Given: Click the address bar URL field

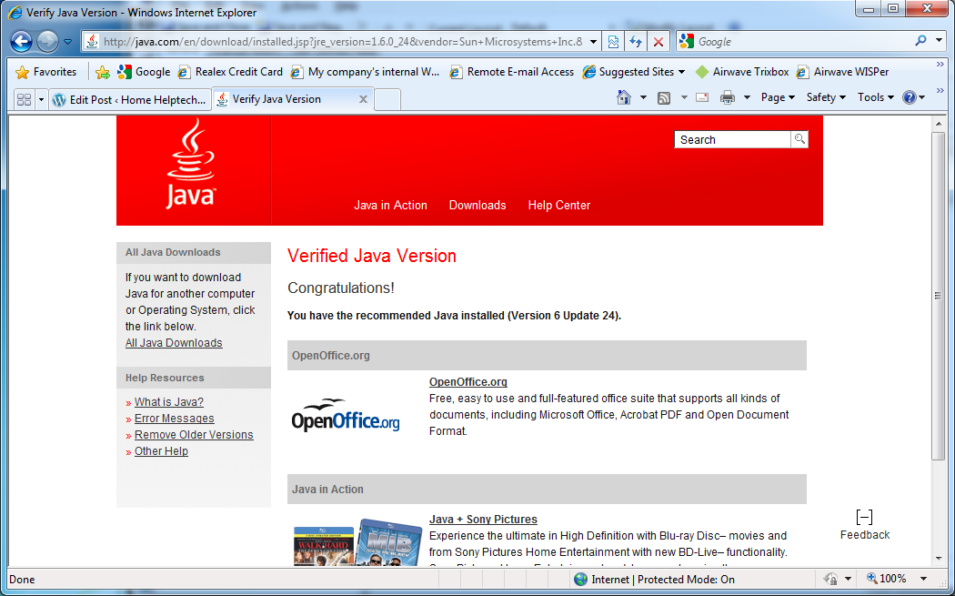Looking at the screenshot, I should point(341,42).
